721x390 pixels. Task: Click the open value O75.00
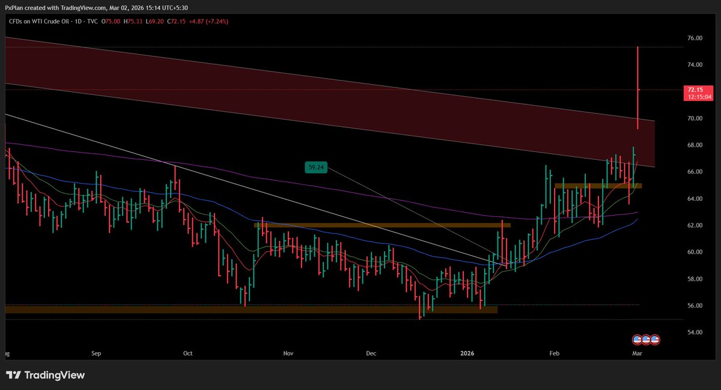[x=110, y=22]
